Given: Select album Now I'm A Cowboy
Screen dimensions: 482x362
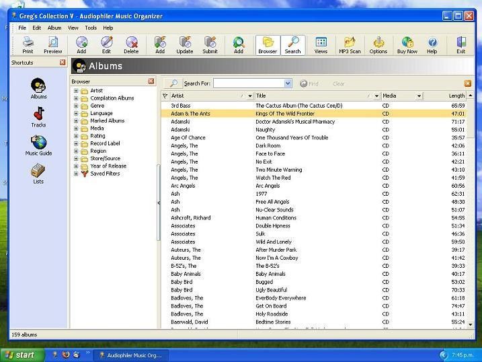Looking at the screenshot, I should point(313,258).
